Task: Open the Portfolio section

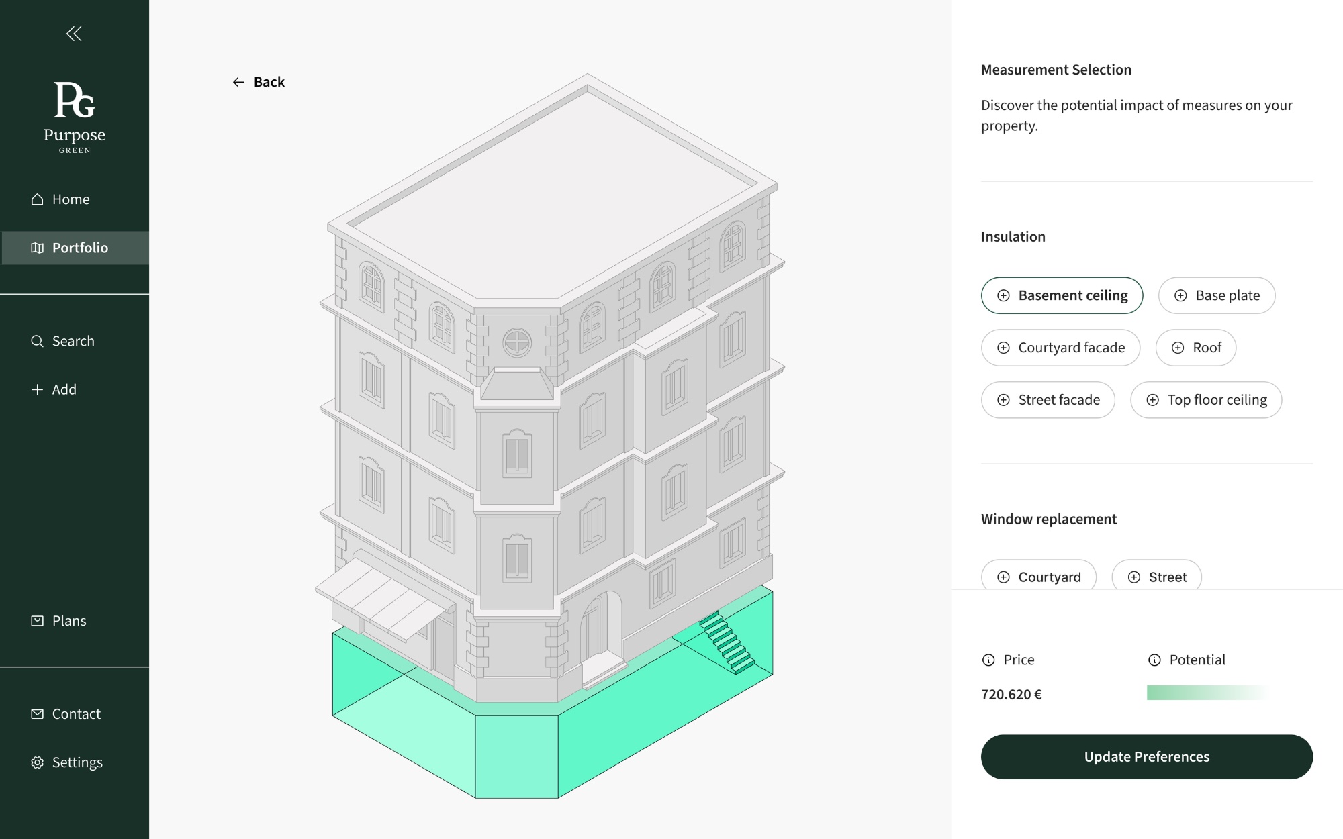Action: (x=75, y=248)
